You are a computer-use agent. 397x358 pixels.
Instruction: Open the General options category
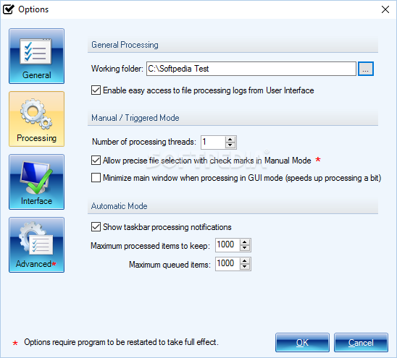pos(36,56)
